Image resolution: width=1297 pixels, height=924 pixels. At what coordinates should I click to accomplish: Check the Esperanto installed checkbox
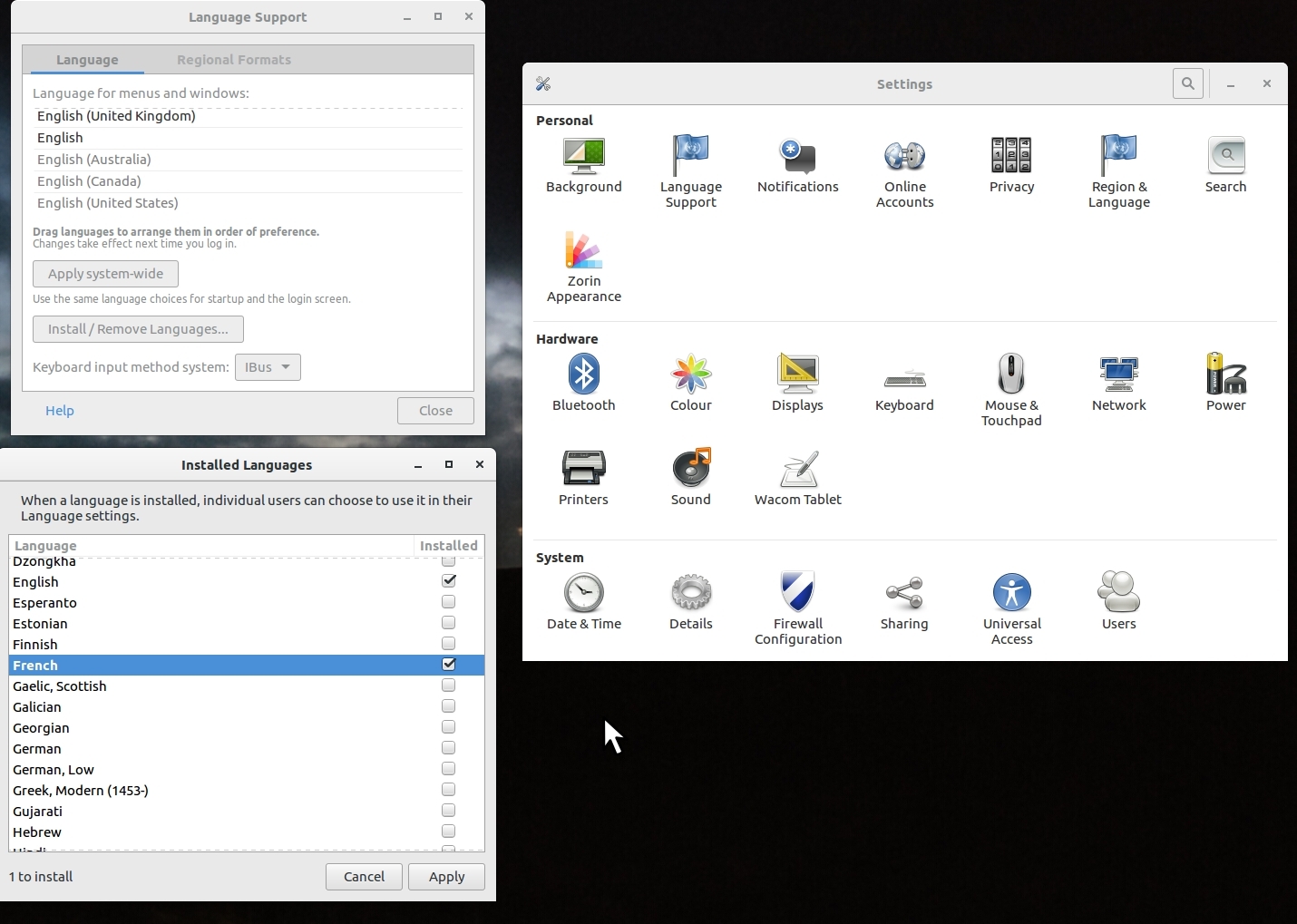[448, 602]
